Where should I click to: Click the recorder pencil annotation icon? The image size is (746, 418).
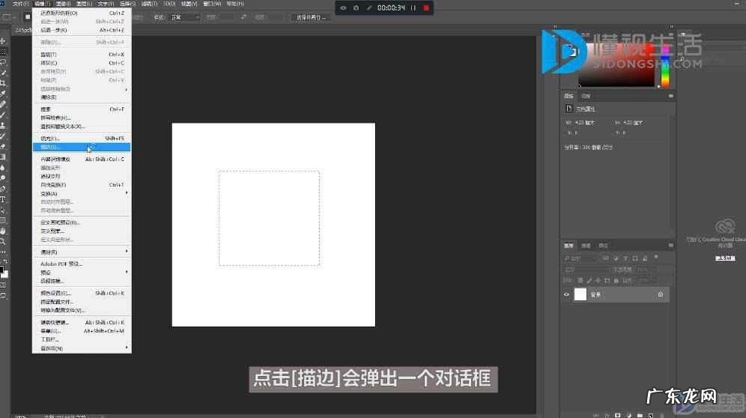[369, 8]
